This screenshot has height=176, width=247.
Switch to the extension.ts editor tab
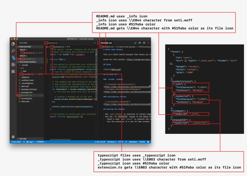pos(51,43)
